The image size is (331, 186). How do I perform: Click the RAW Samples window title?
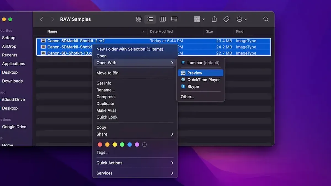coord(75,19)
